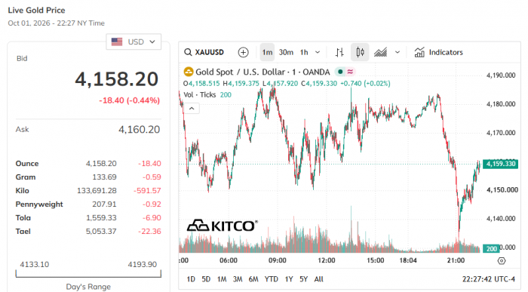The image size is (528, 292).
Task: Click the day's low 4133.10
Action: [35, 264]
